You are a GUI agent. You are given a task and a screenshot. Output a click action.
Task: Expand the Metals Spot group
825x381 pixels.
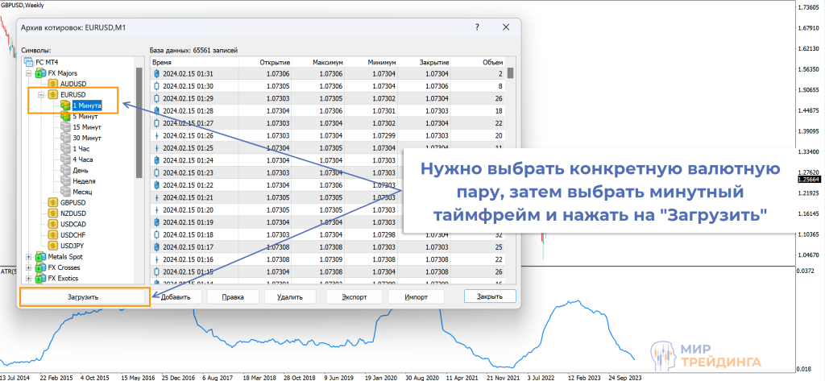29,257
